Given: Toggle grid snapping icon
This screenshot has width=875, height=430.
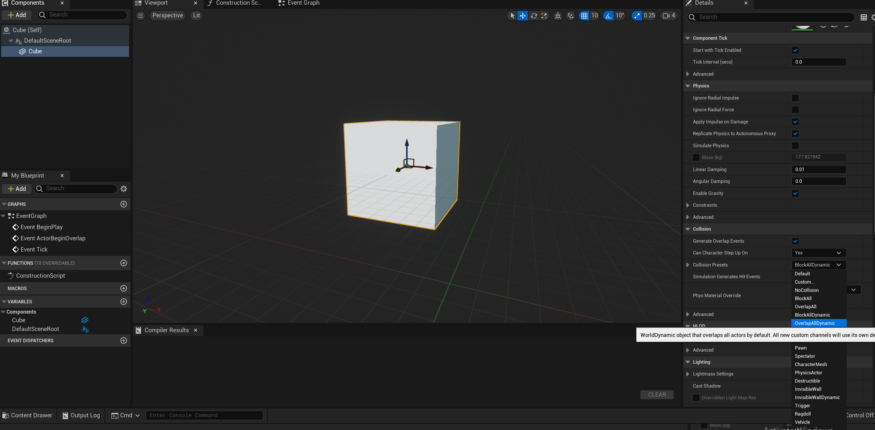Looking at the screenshot, I should coord(584,16).
